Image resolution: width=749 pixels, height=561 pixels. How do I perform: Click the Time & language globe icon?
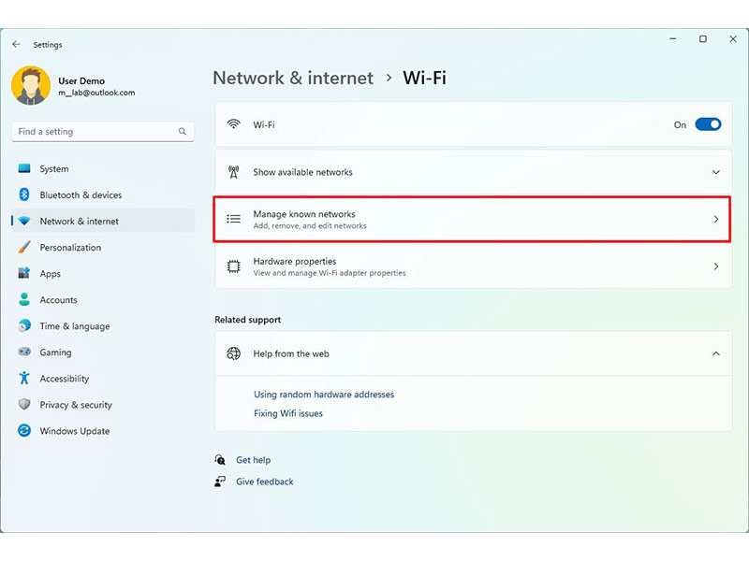(24, 325)
